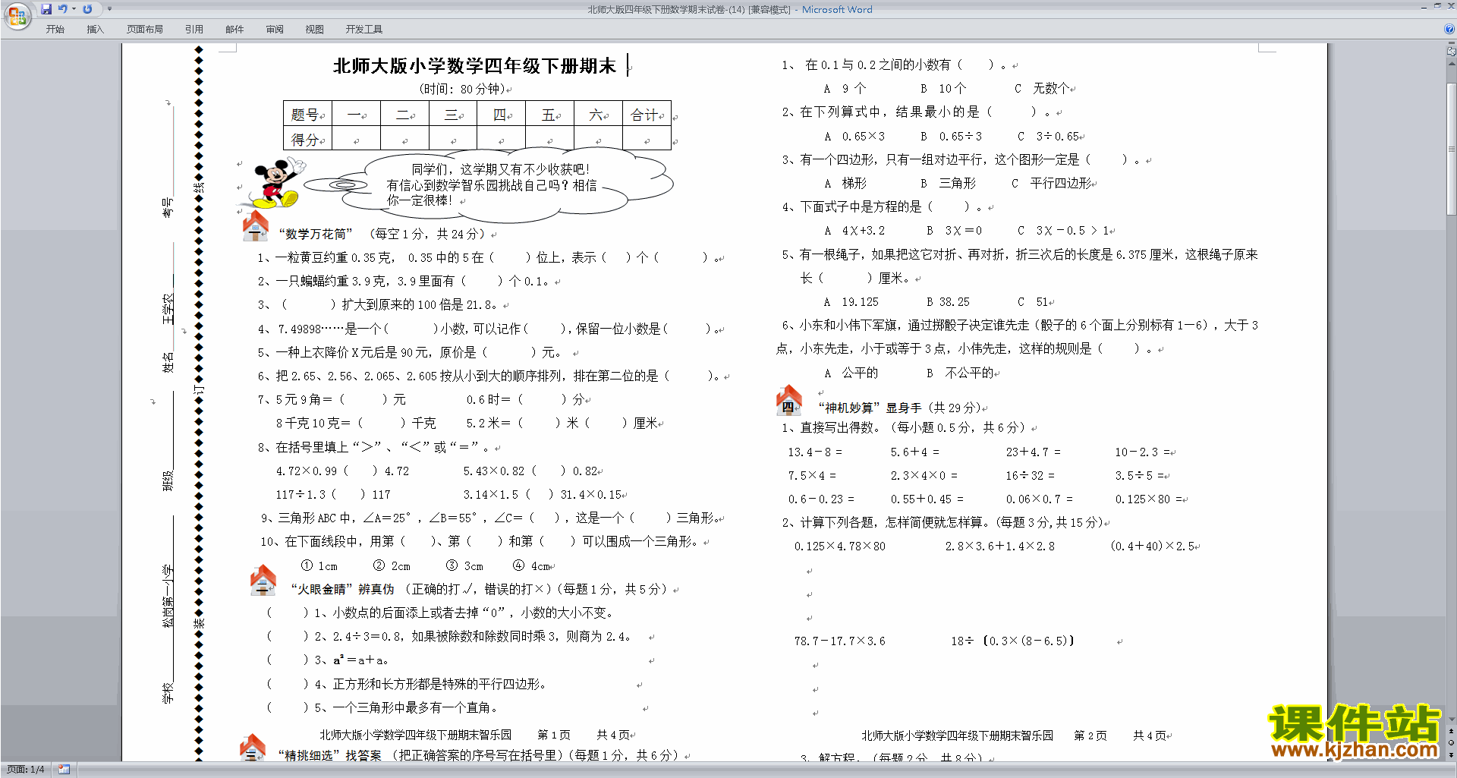This screenshot has width=1457, height=778.
Task: Click the option text A 梯形
Action: [845, 184]
